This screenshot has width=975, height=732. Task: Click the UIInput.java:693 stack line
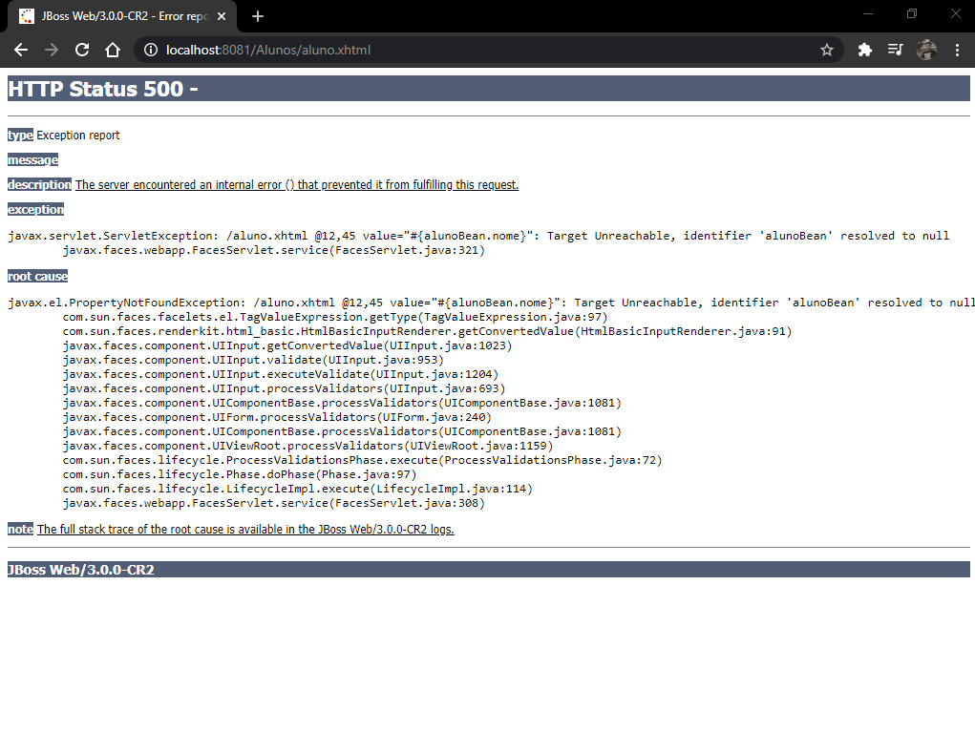coord(284,388)
